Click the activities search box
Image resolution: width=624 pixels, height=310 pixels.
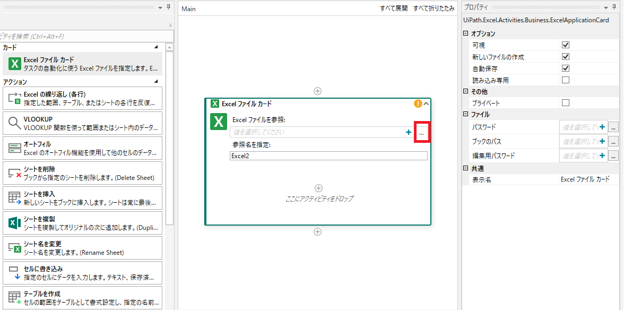[x=86, y=36]
